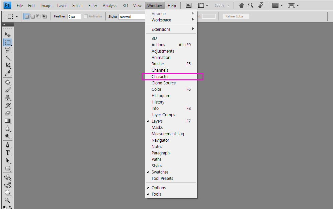The width and height of the screenshot is (333, 209).
Task: Select the Rounded Rectangle shape tool
Action: pos(8,168)
